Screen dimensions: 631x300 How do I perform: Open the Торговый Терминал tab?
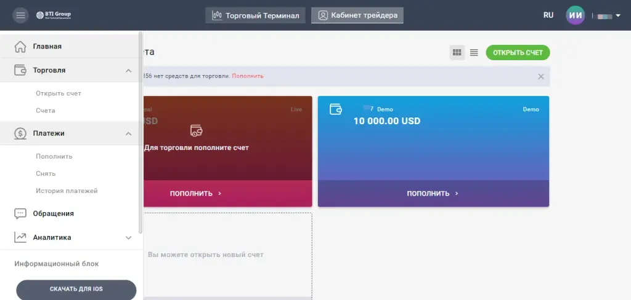pyautogui.click(x=255, y=15)
